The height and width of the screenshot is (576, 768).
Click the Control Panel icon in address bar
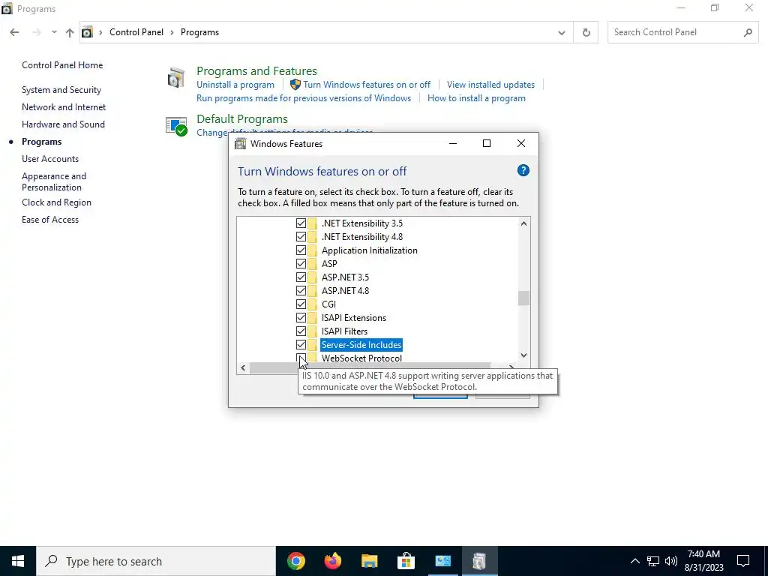click(87, 32)
